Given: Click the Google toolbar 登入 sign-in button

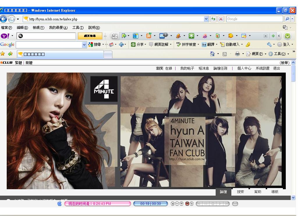Looking at the screenshot, I should pyautogui.click(x=284, y=45).
